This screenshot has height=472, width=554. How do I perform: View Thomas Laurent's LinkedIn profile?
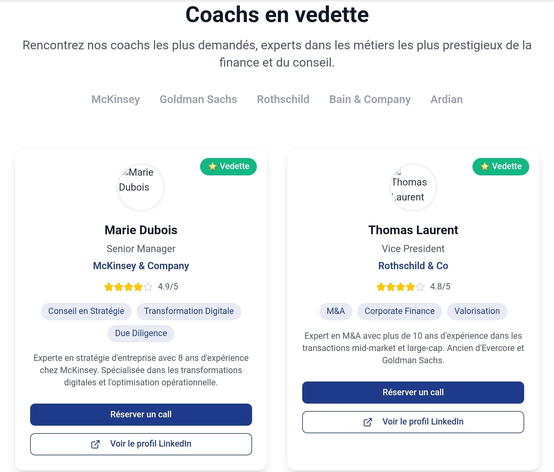pyautogui.click(x=413, y=422)
